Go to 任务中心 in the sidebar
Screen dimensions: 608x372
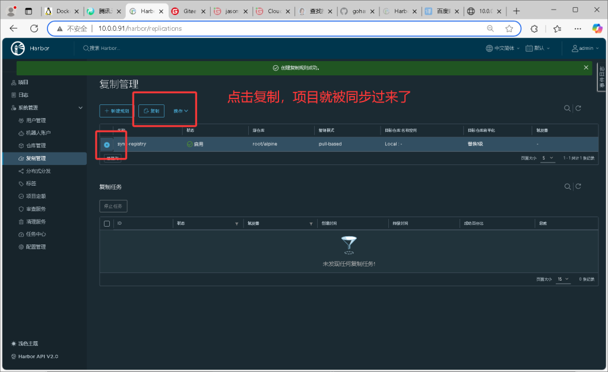(x=36, y=234)
